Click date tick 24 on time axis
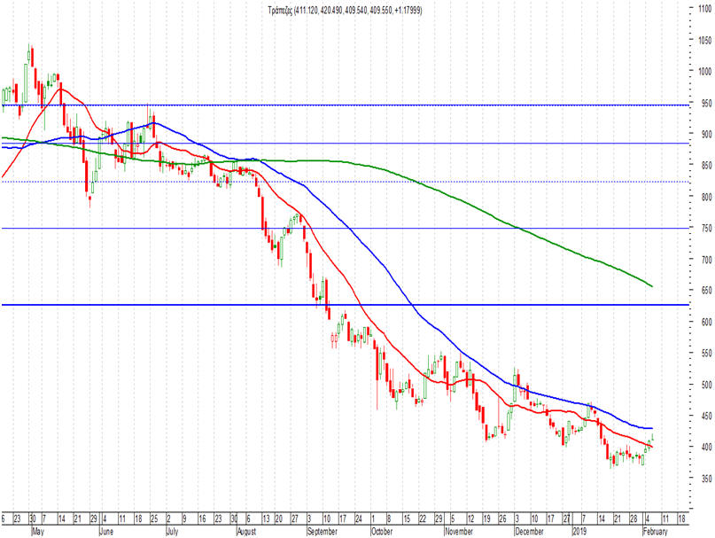 [x=359, y=519]
